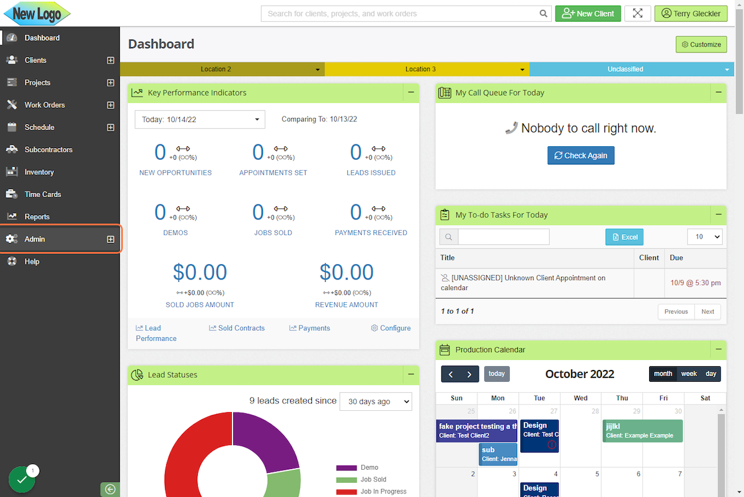Switch Production Calendar to week view
The height and width of the screenshot is (497, 744).
coord(689,374)
